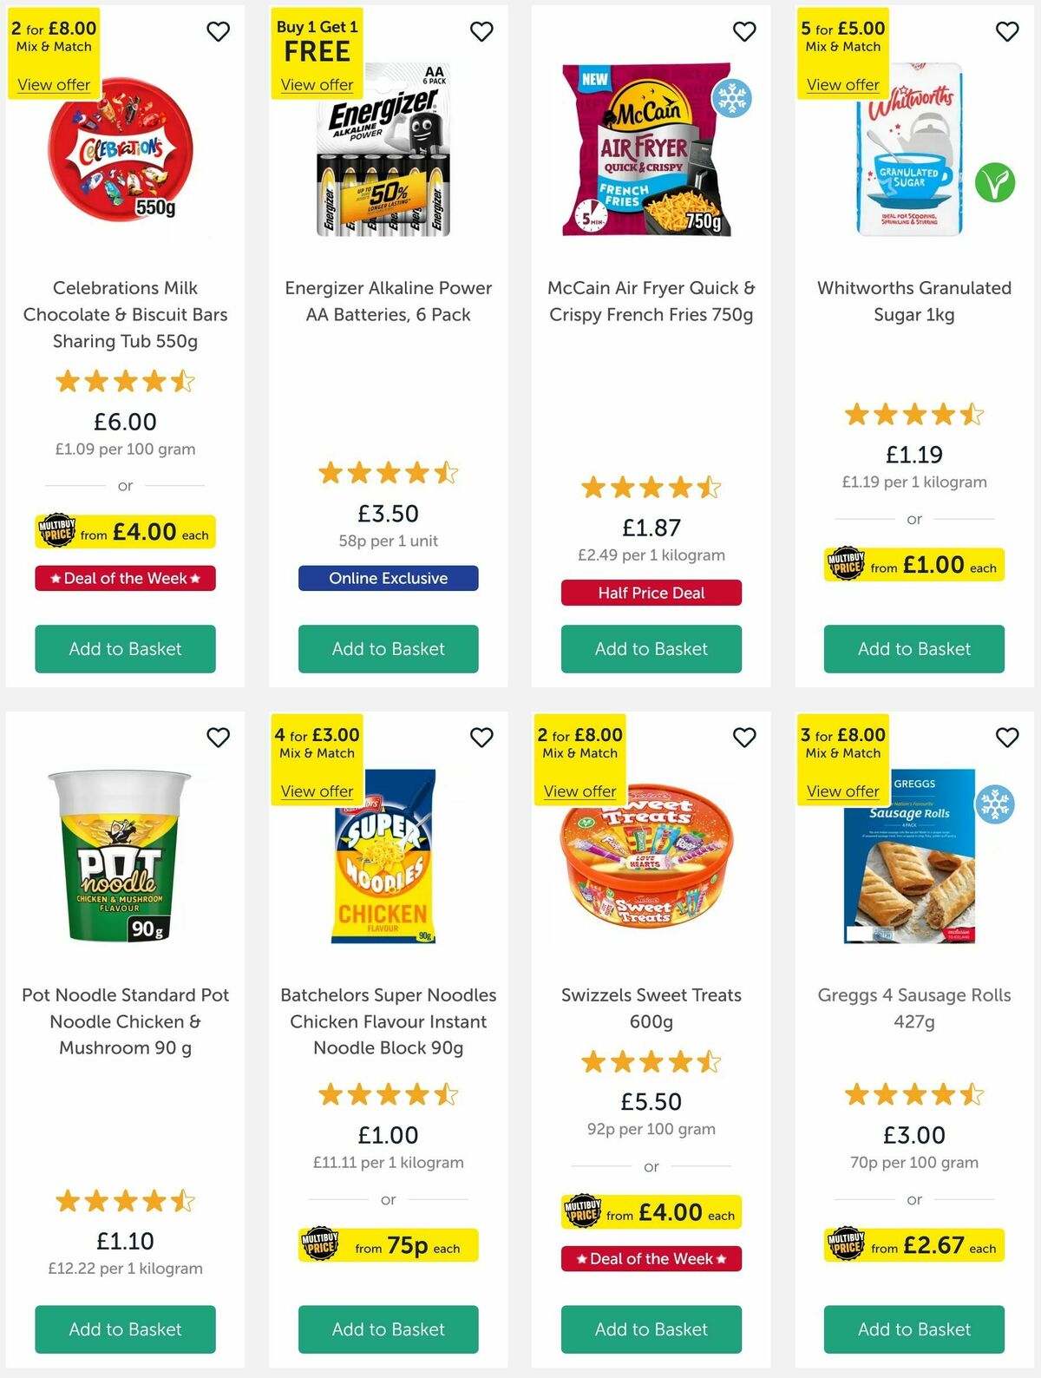The image size is (1041, 1378).
Task: Expand the 4 for £3.00 Super Noodles offer
Action: click(x=317, y=791)
